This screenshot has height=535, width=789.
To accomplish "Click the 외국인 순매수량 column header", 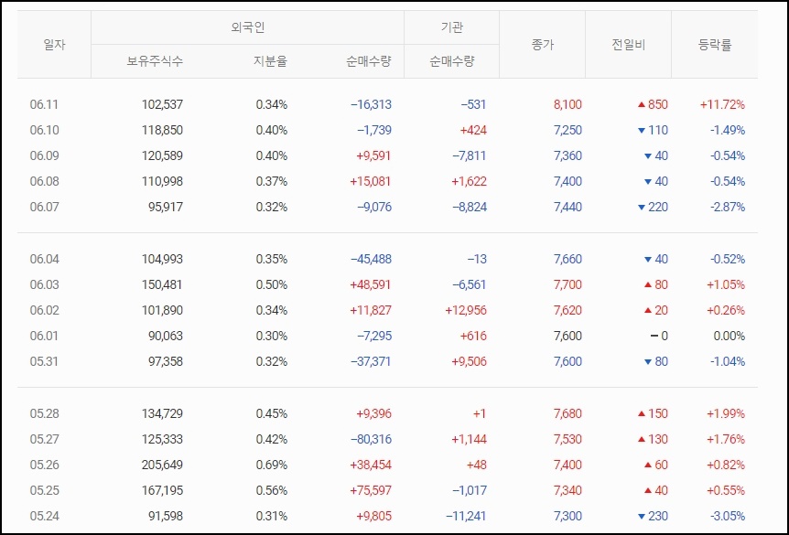I will point(369,61).
